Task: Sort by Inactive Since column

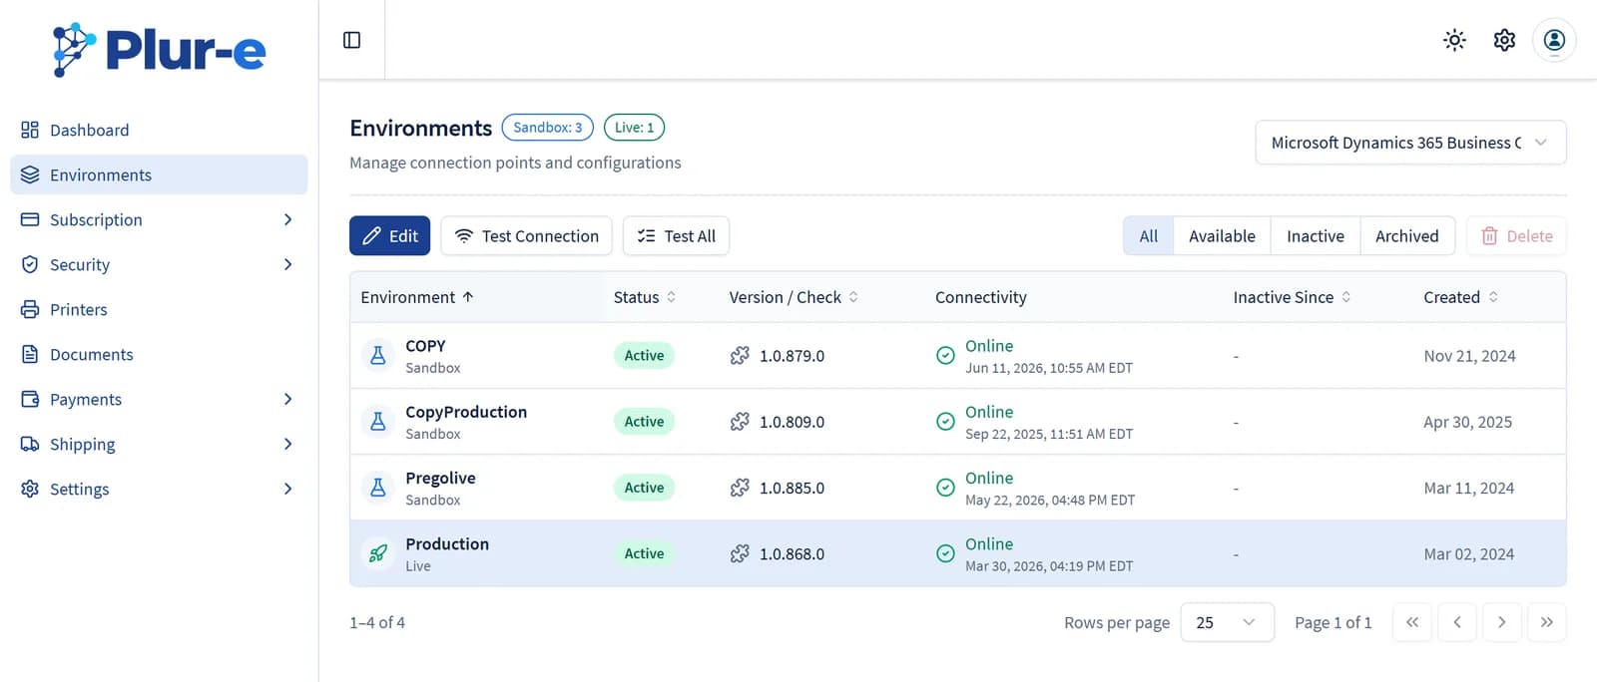Action: coord(1292,297)
